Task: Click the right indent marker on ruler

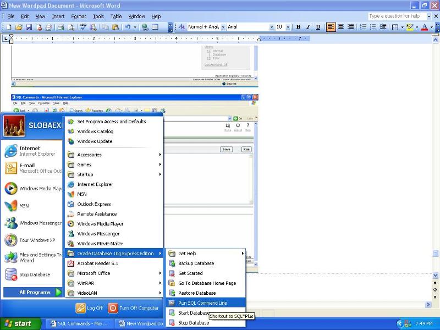Action: point(258,40)
